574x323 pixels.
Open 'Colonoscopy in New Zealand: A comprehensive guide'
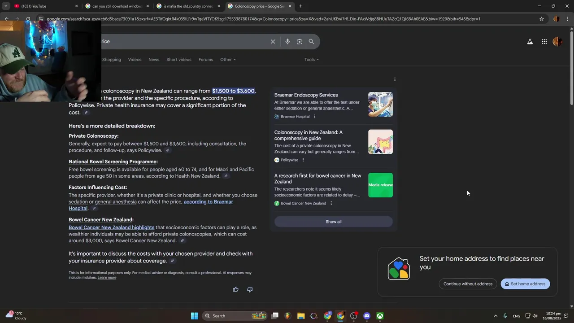coord(309,135)
